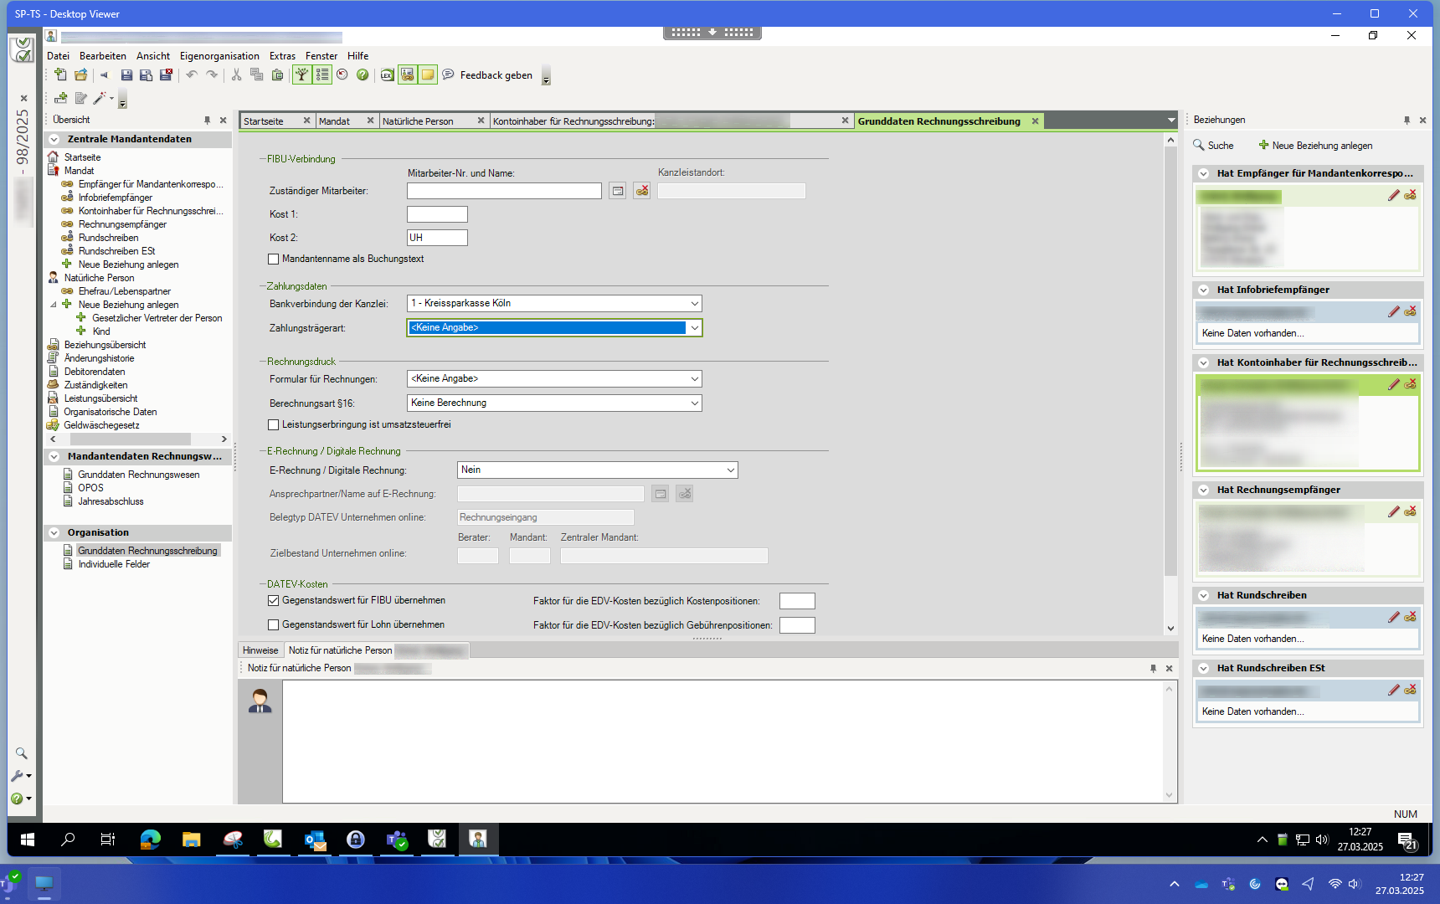Viewport: 1440px width, 904px height.
Task: Click the scissors cut icon
Action: click(237, 75)
